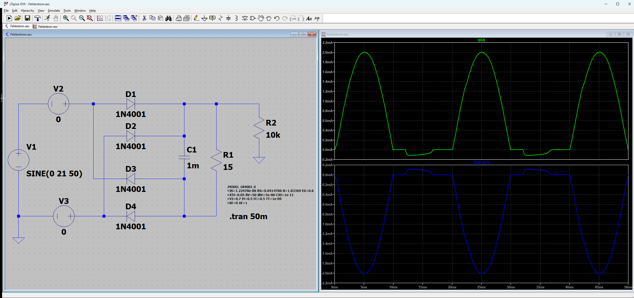
Task: Open the Hierarchy menu
Action: pyautogui.click(x=27, y=11)
